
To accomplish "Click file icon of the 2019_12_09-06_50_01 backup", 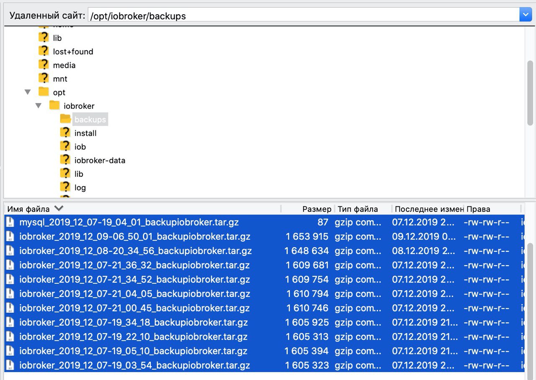I will [x=10, y=236].
